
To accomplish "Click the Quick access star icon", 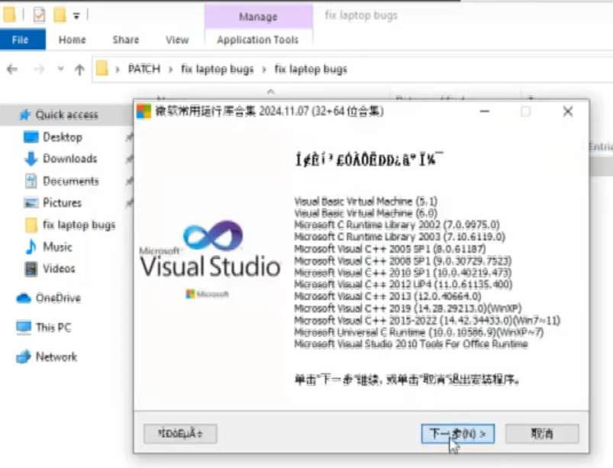I will point(25,115).
